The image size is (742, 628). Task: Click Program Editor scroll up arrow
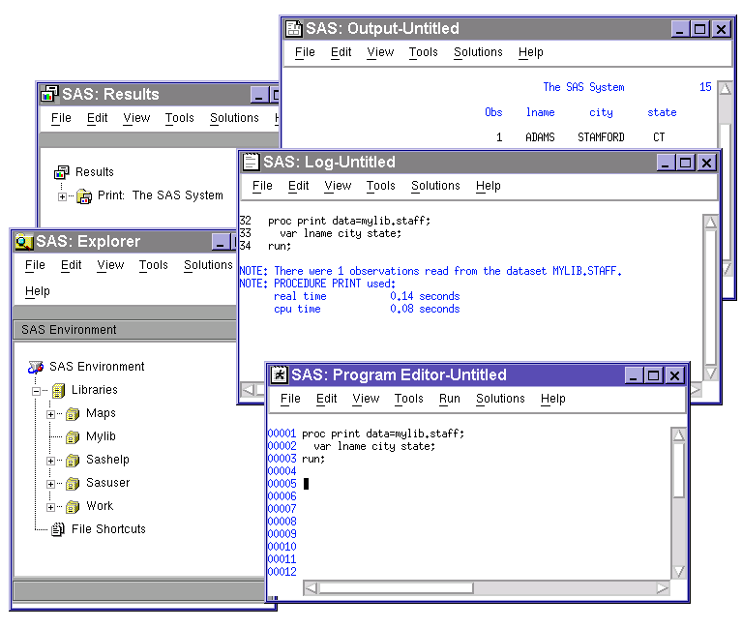coord(678,434)
